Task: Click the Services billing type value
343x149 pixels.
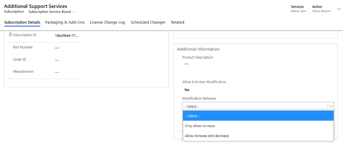Action: point(297,7)
